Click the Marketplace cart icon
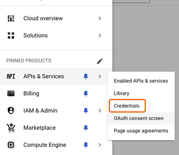 [11, 128]
